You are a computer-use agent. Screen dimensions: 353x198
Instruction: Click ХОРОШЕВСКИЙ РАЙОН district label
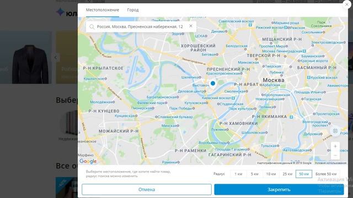198,48
